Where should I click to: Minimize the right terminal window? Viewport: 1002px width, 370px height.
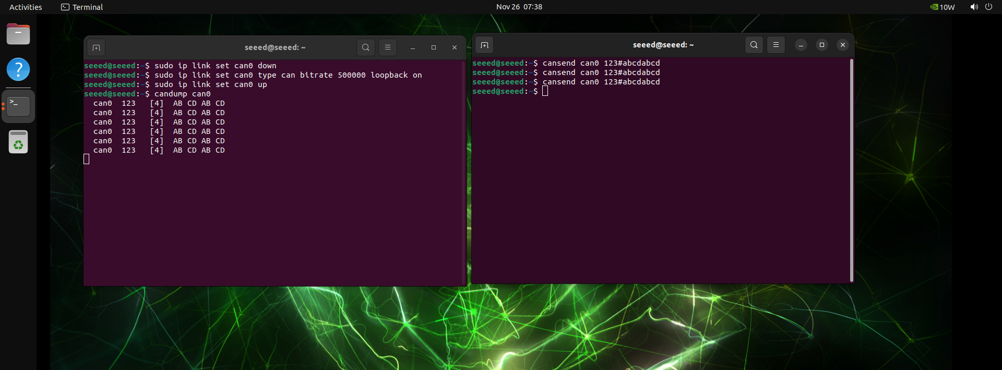(x=801, y=45)
